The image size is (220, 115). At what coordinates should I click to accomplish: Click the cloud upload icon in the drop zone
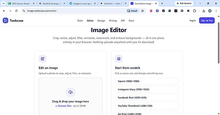[70, 92]
